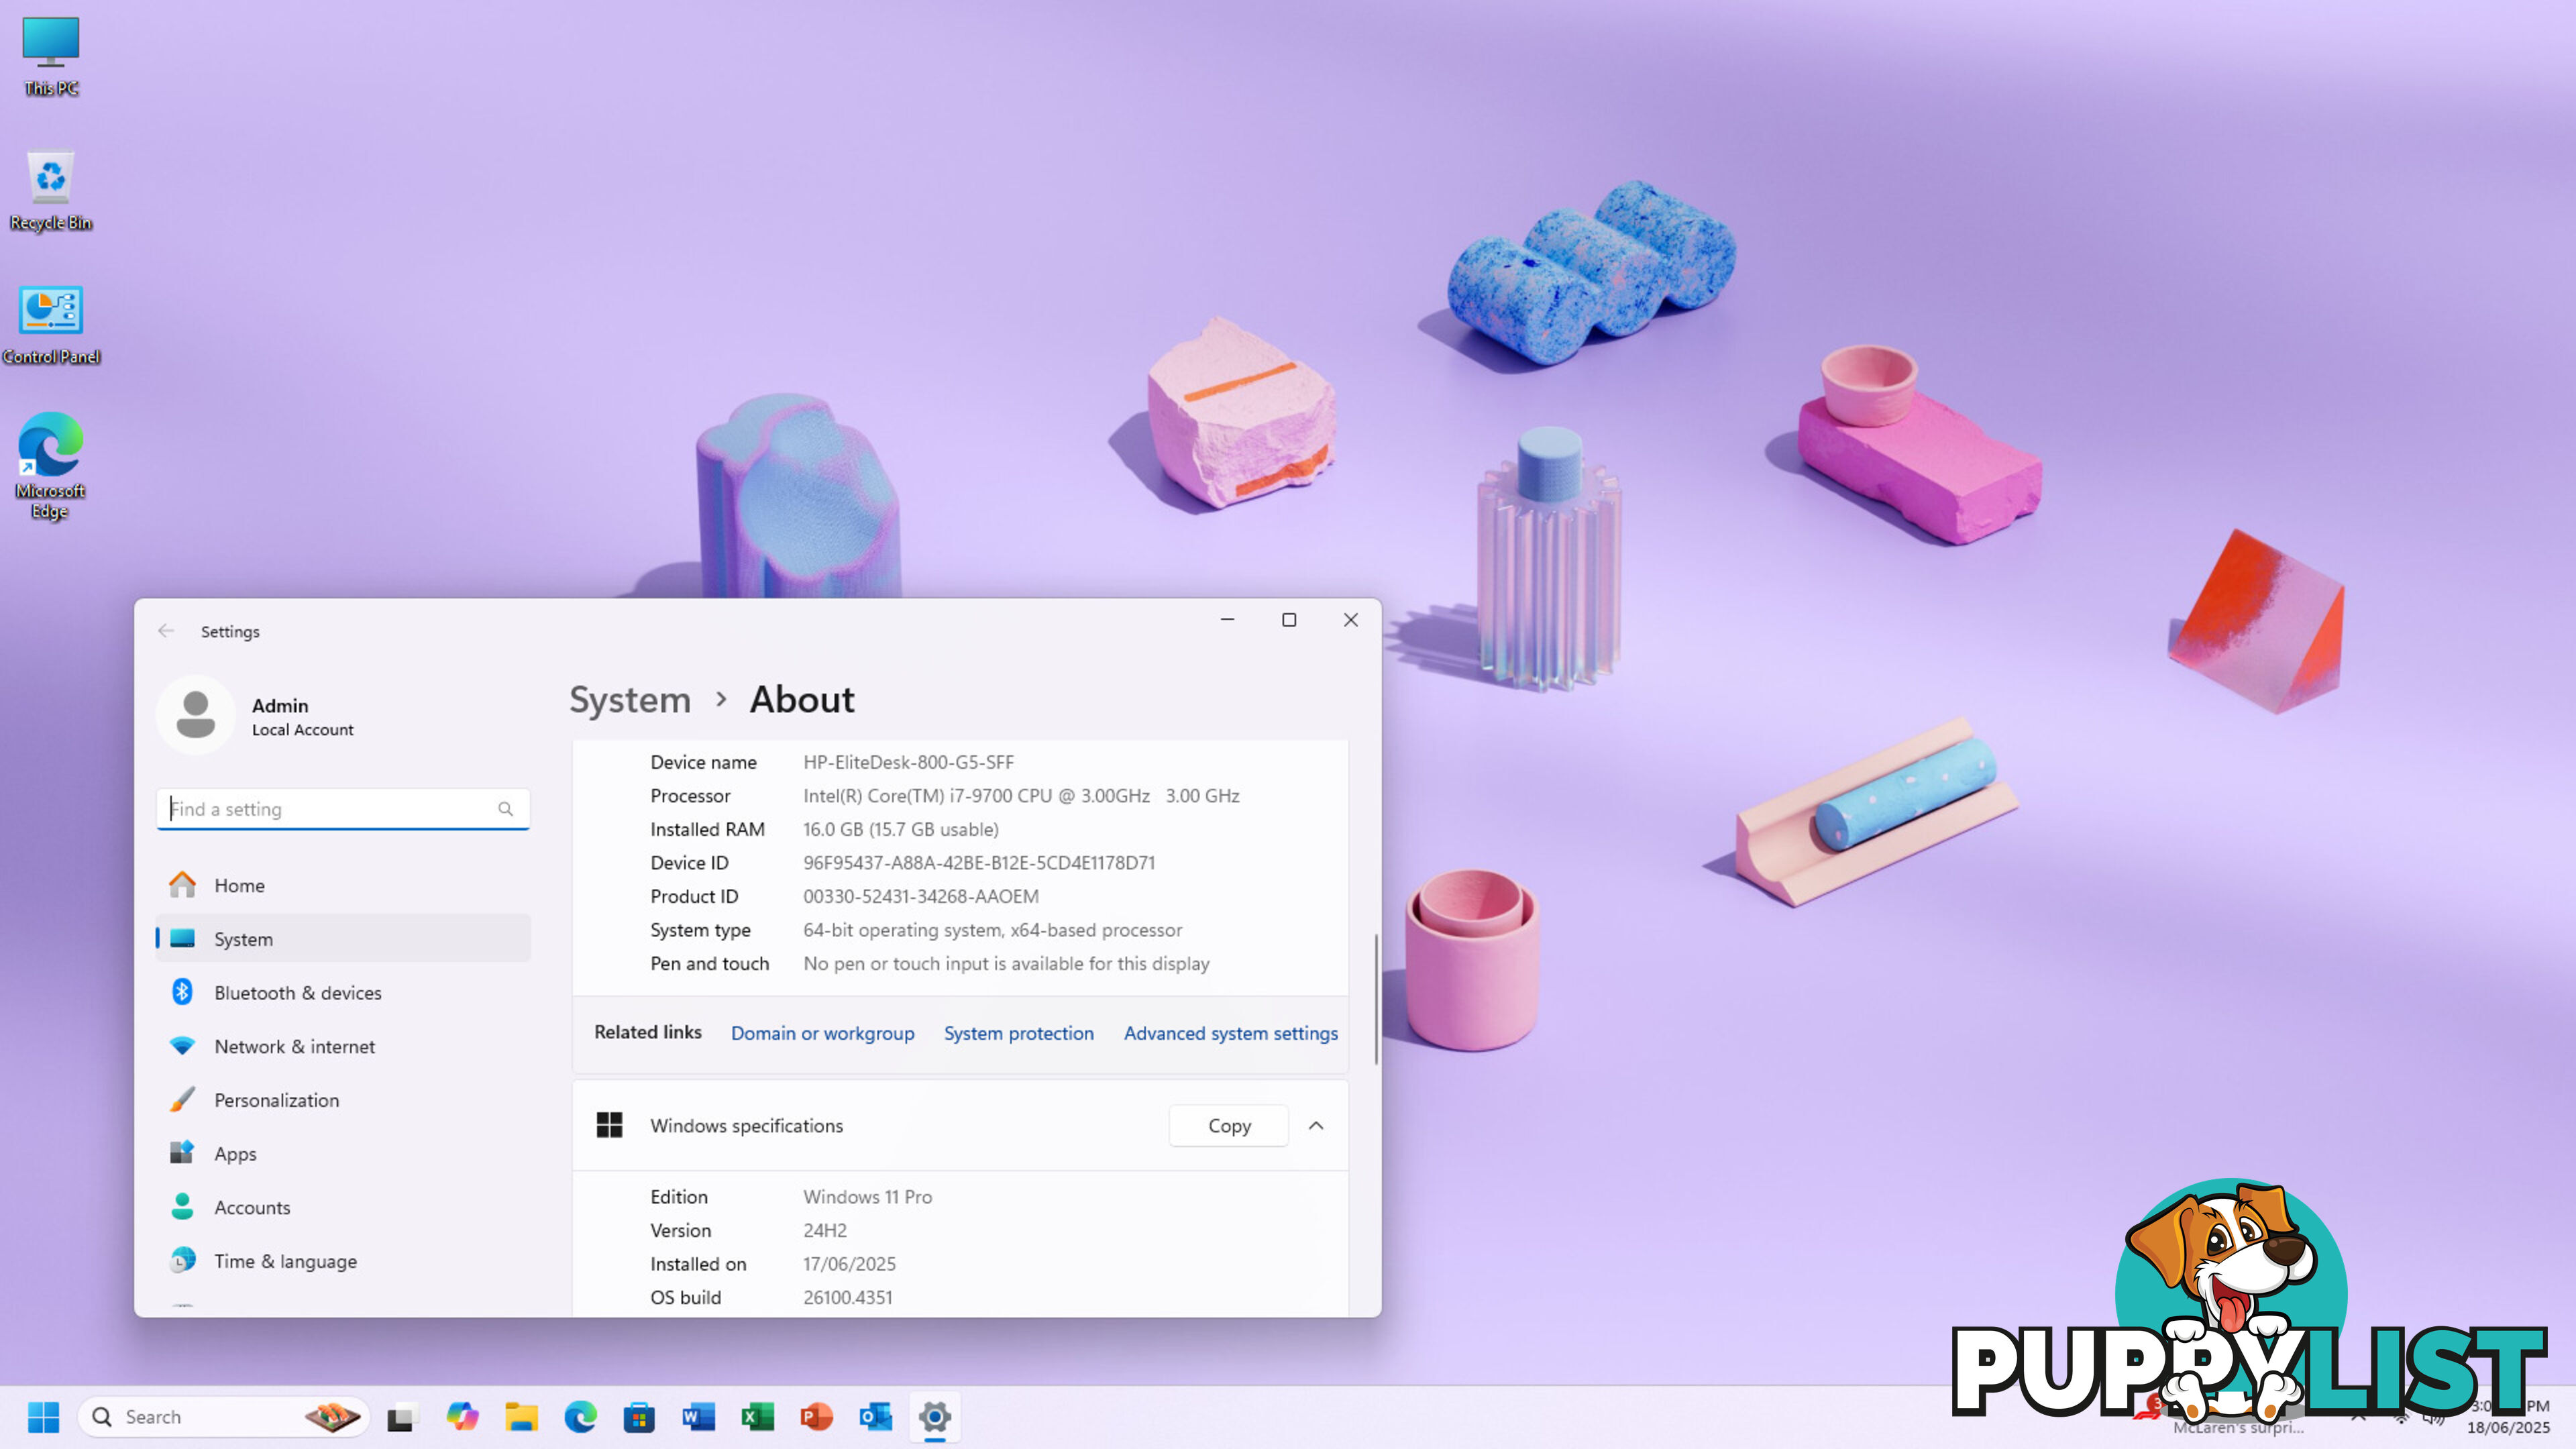Click the Settings window scrollbar
The height and width of the screenshot is (1449, 2576).
pyautogui.click(x=1376, y=1000)
